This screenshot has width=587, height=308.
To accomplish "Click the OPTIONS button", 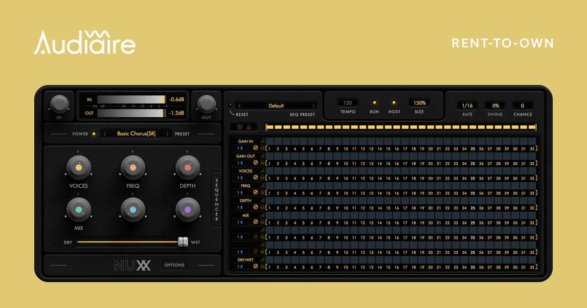I will click(x=175, y=265).
